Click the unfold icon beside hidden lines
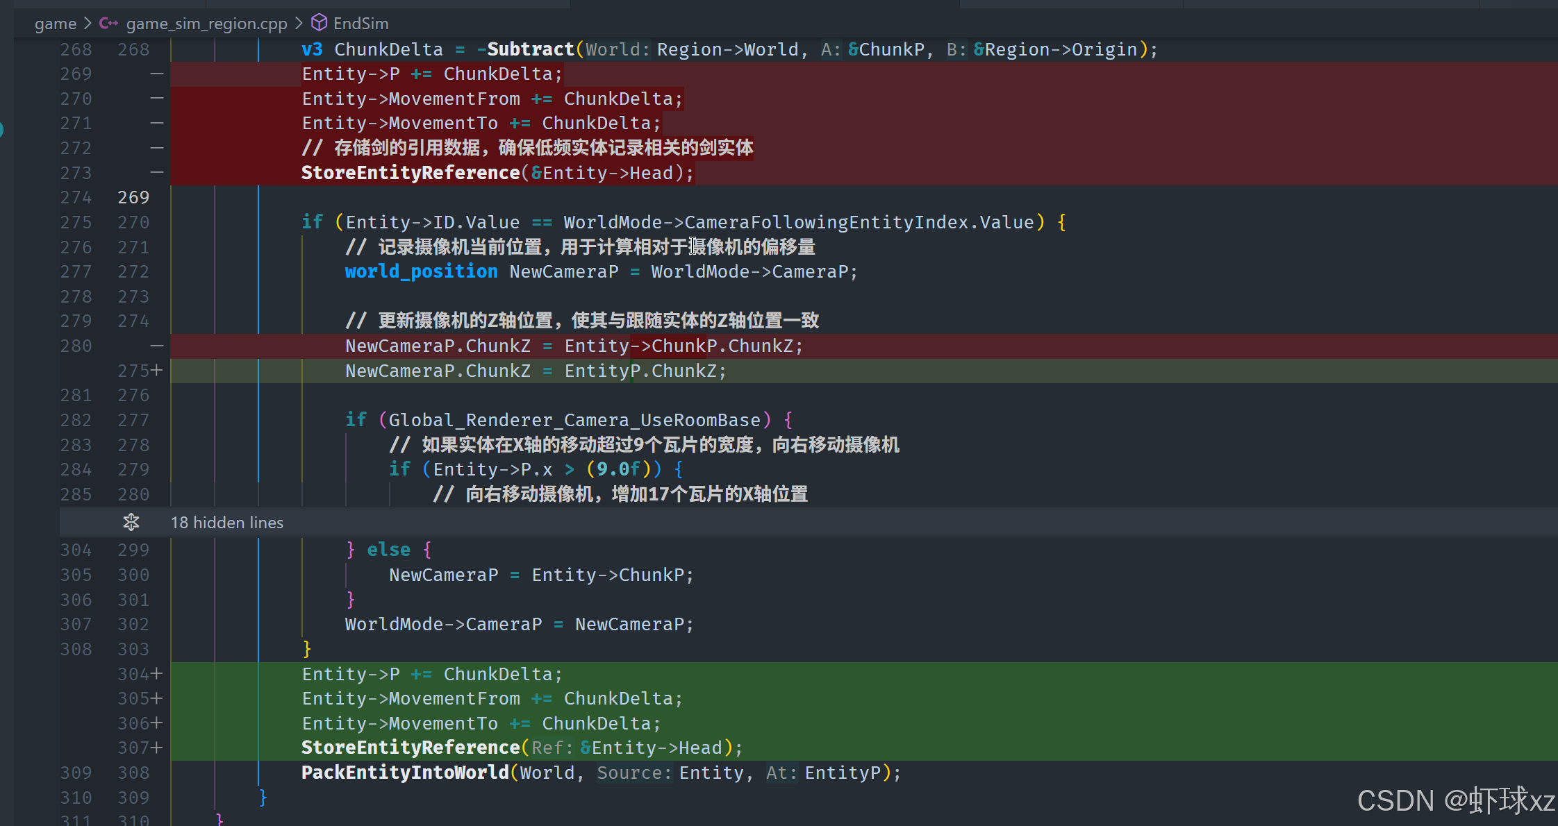The width and height of the screenshot is (1558, 826). 131,522
